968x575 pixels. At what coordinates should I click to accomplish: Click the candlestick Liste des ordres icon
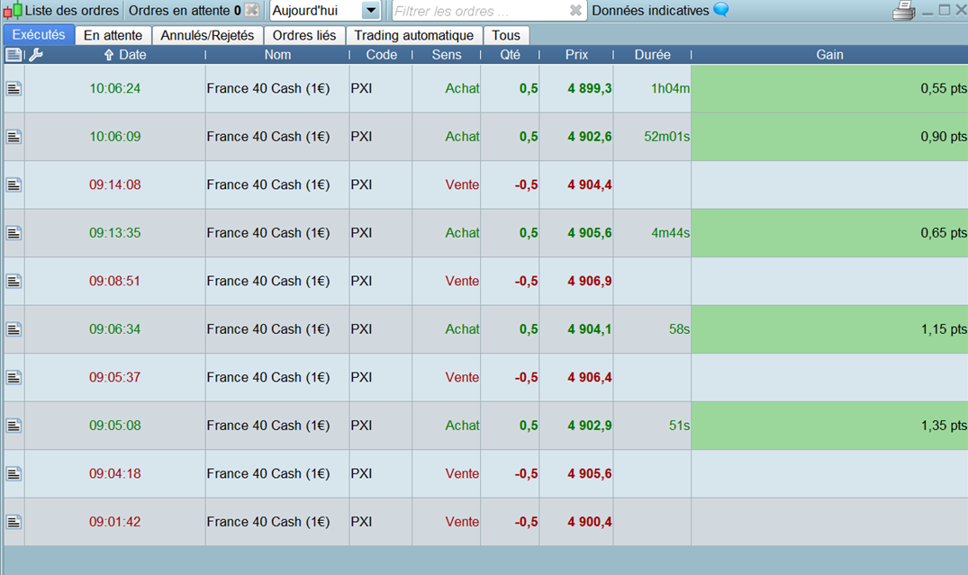(13, 11)
